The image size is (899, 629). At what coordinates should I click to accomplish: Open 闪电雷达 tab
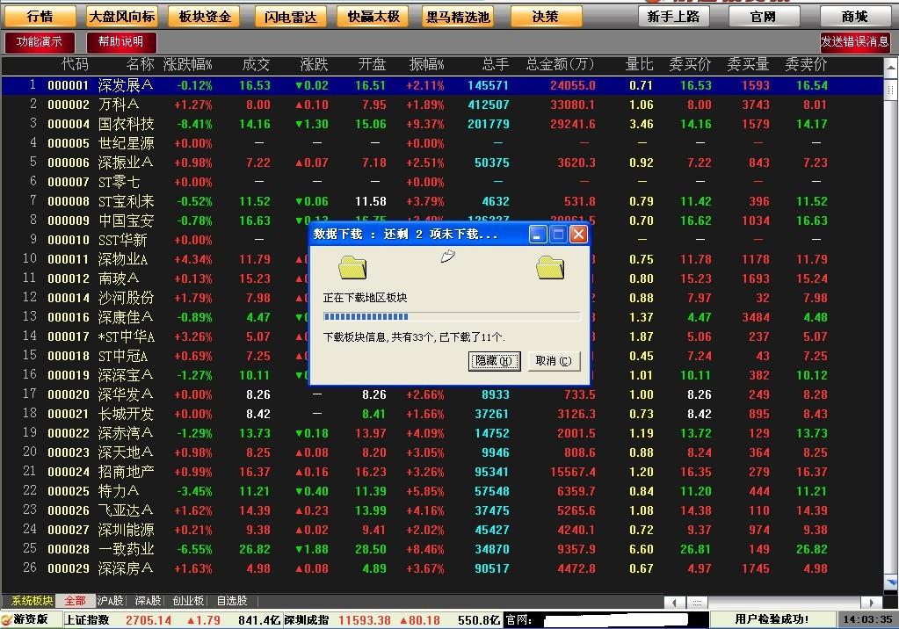click(291, 17)
